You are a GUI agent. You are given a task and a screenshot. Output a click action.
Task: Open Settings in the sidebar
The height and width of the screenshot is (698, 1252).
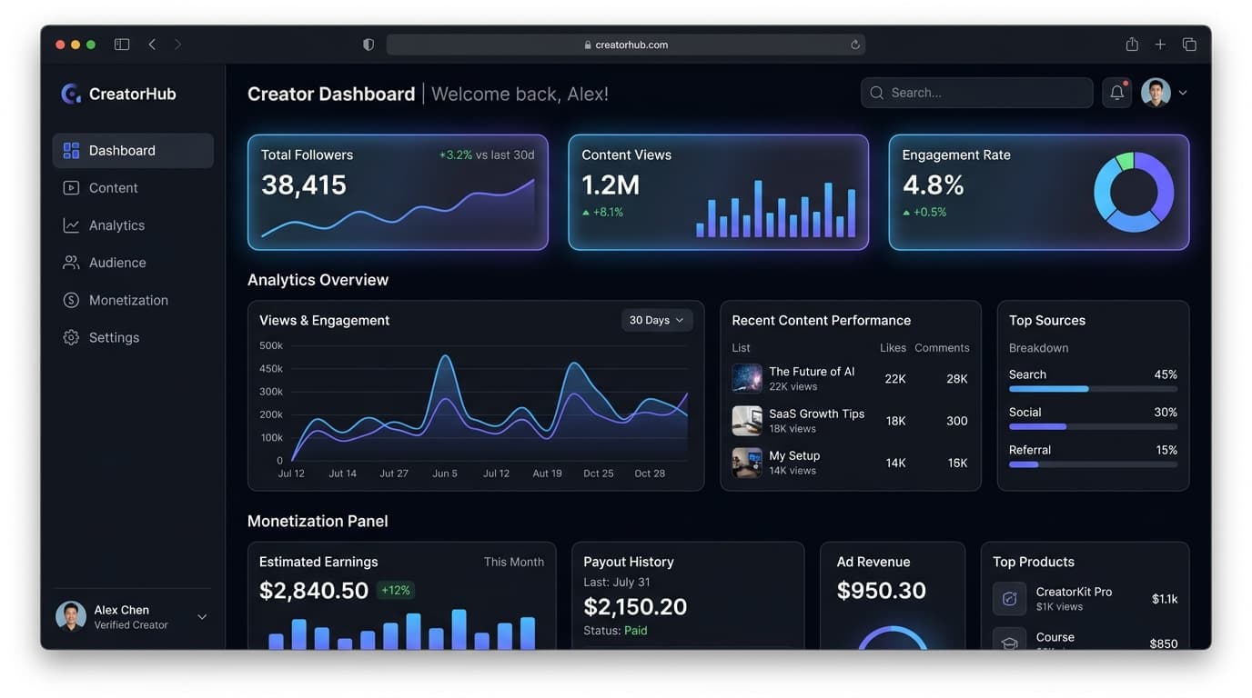click(x=133, y=337)
